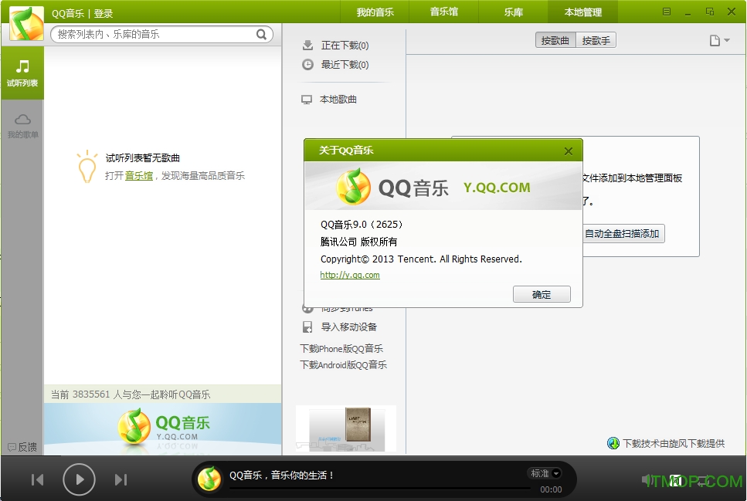Click the 腾讯公司 版权所有 text
This screenshot has height=501, width=747.
tap(358, 242)
